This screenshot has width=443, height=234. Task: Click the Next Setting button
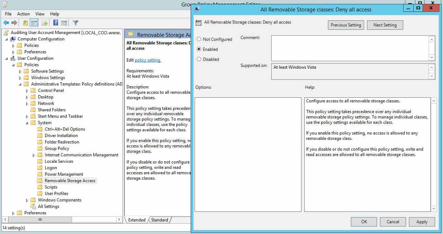coord(385,25)
